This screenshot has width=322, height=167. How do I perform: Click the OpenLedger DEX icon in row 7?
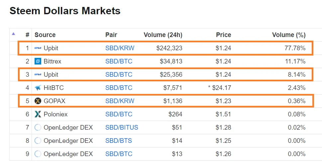[x=38, y=127]
